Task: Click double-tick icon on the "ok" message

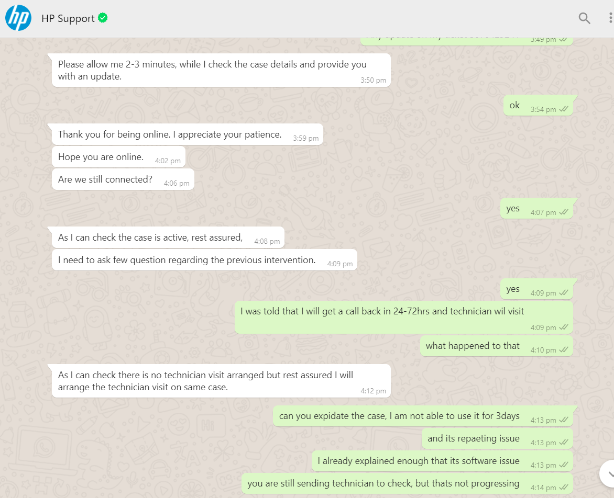Action: [x=564, y=109]
